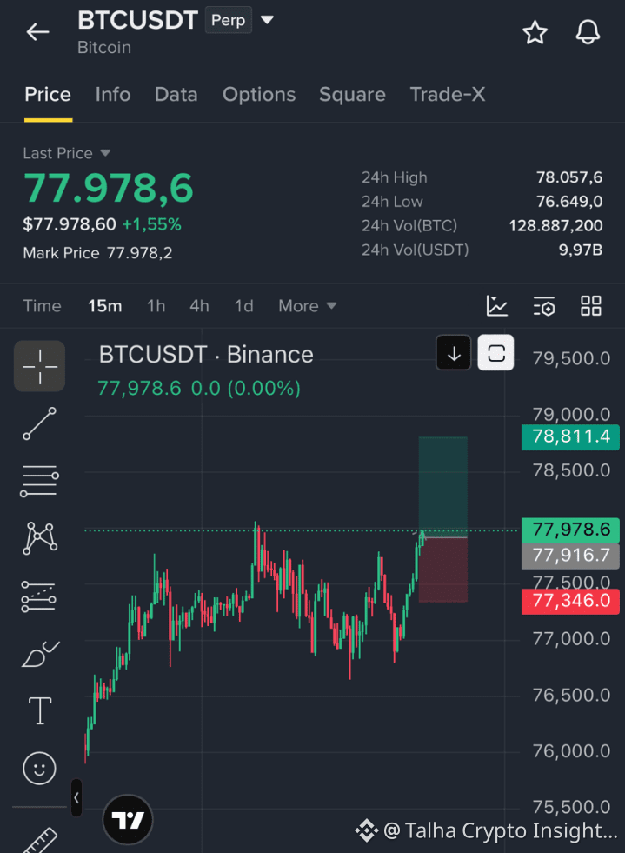Viewport: 625px width, 853px height.
Task: Open the Info tab
Action: pos(113,95)
